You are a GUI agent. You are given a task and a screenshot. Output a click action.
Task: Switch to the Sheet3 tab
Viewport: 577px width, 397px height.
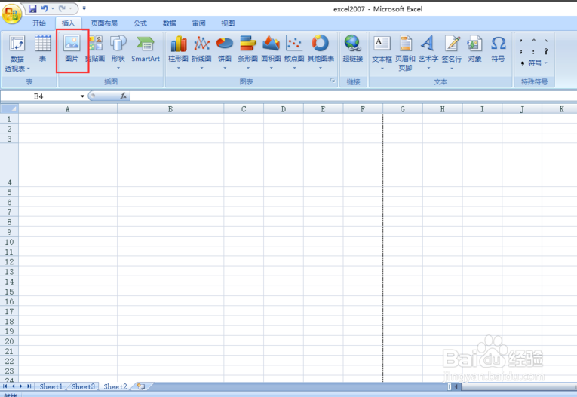tap(83, 386)
